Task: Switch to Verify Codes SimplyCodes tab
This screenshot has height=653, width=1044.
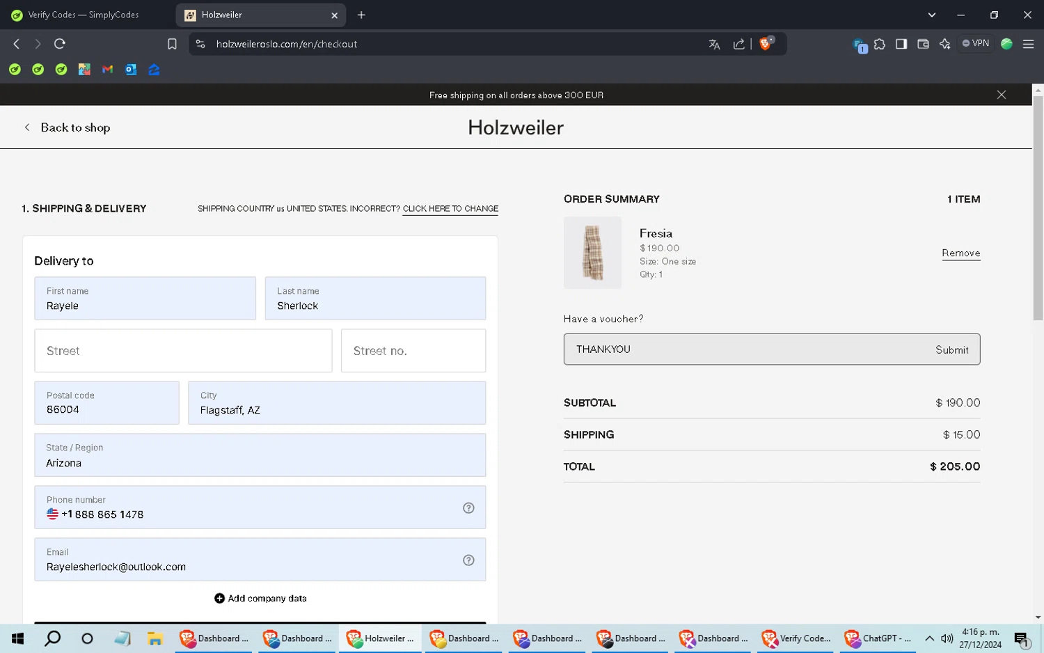Action: point(84,15)
